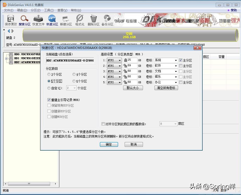Enable the 创建MSR分区 checkbox
The width and height of the screenshot is (241, 195).
pos(49,116)
